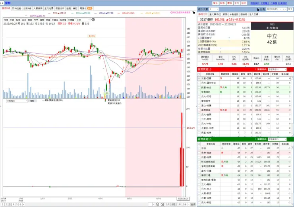Image resolution: width=294 pixels, height=207 pixels.
Task: Switch to the 分點K線 tab
Action: pos(27,8)
